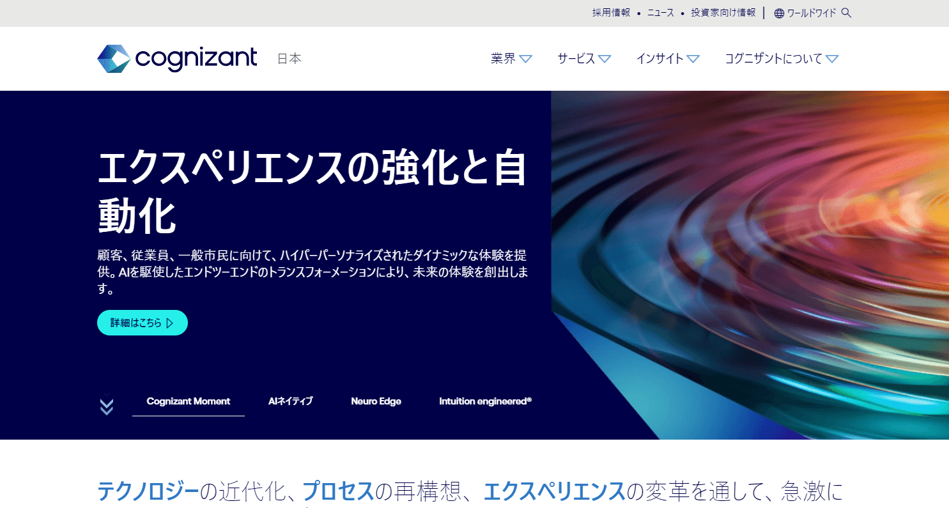
Task: Select the Neuro Edge tab
Action: coord(376,401)
